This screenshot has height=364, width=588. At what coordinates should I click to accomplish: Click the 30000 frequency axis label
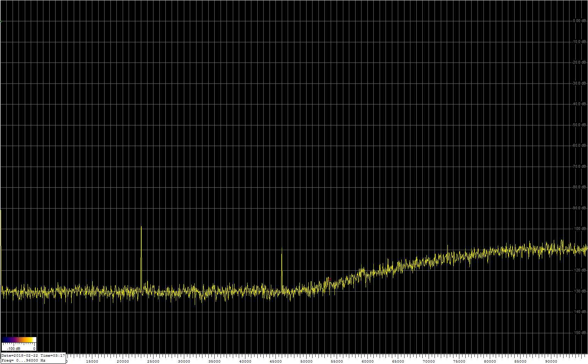click(x=184, y=362)
